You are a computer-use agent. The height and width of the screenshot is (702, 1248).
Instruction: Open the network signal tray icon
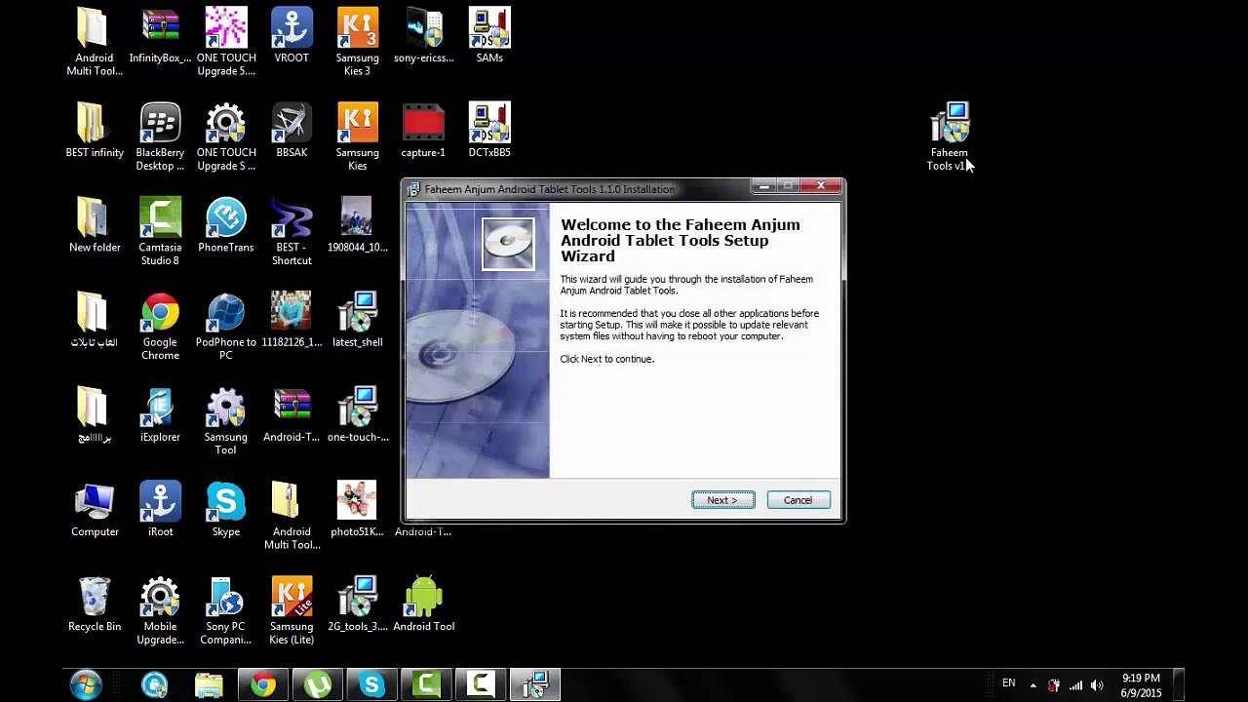[1075, 685]
